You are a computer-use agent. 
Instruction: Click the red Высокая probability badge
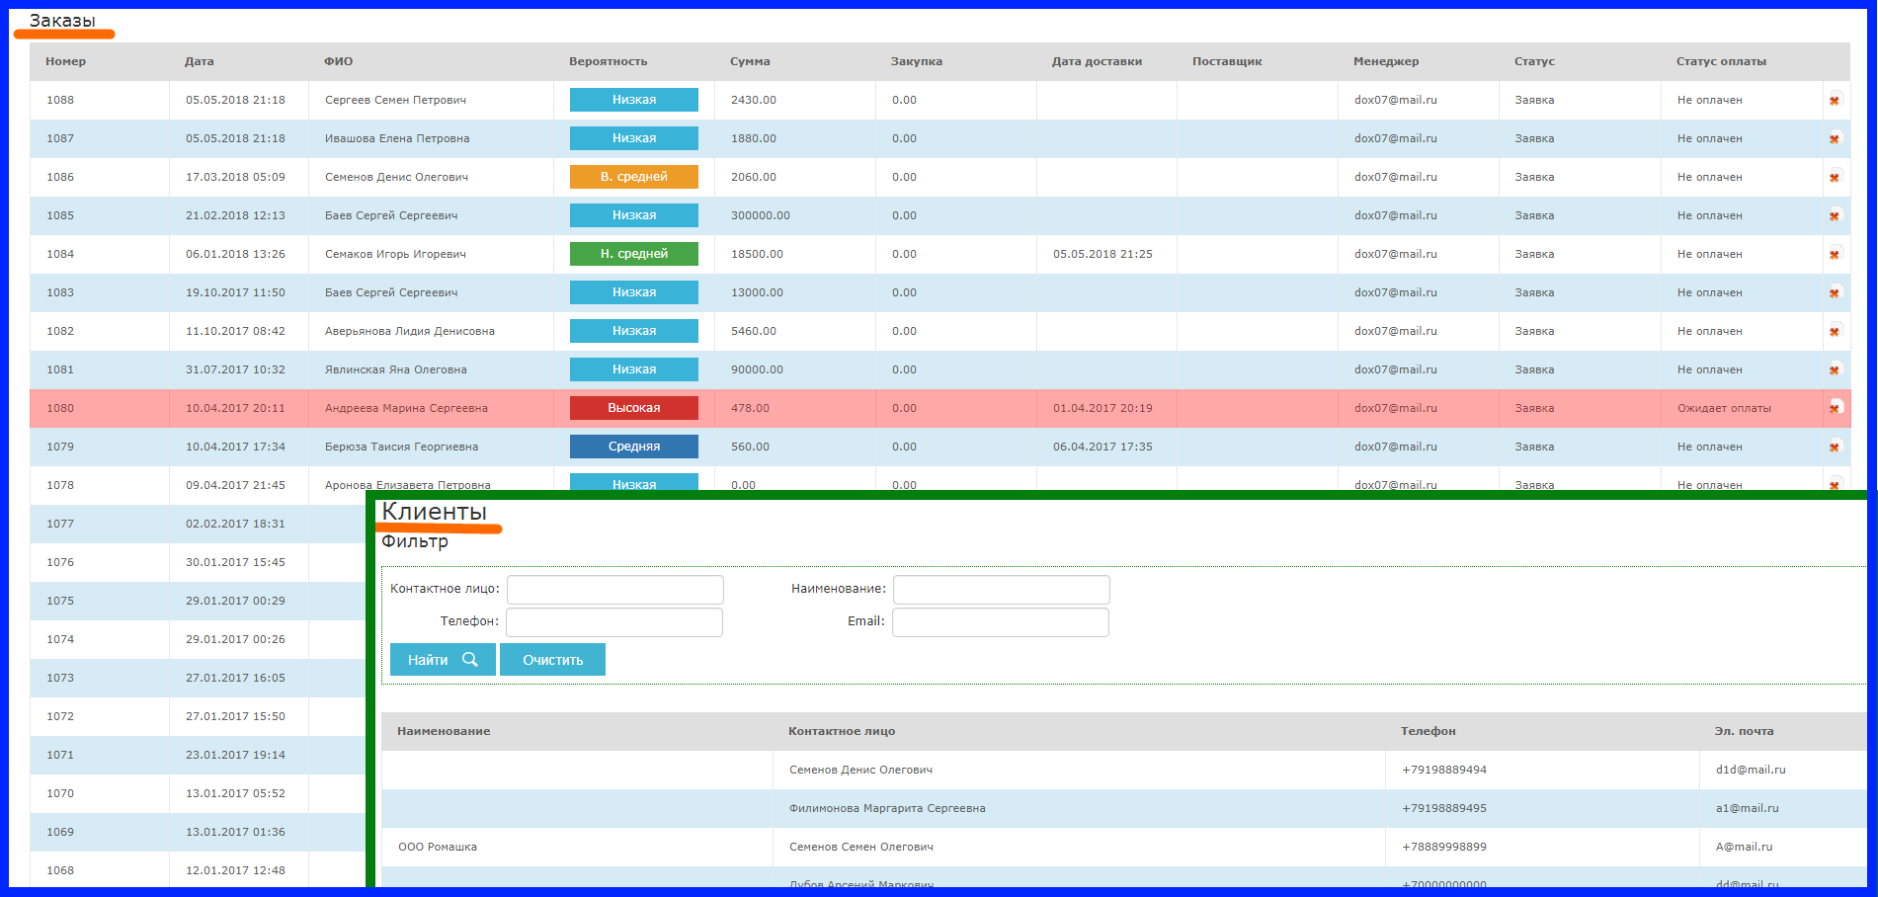[x=634, y=408]
